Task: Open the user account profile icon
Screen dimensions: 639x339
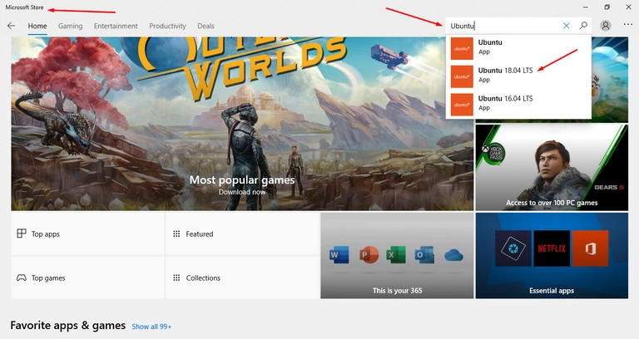Action: 606,26
